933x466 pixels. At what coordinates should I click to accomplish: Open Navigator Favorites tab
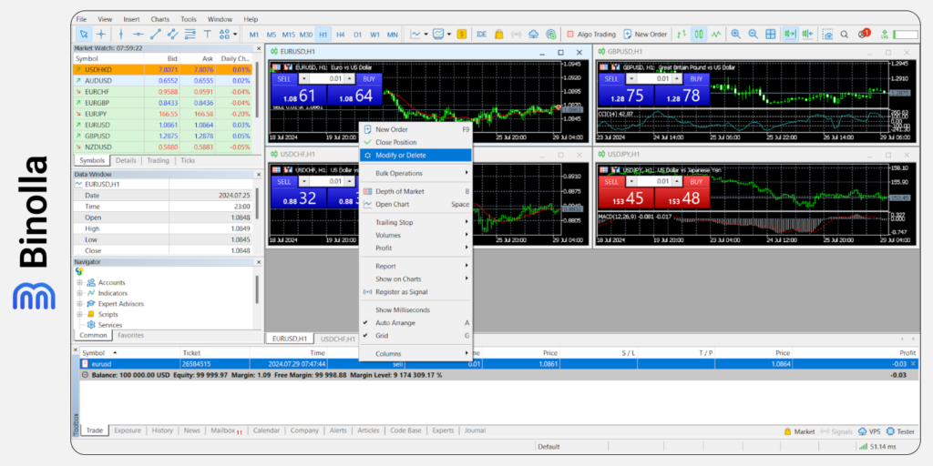click(x=130, y=335)
